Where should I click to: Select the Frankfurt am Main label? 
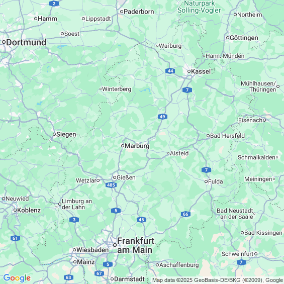(x=136, y=245)
